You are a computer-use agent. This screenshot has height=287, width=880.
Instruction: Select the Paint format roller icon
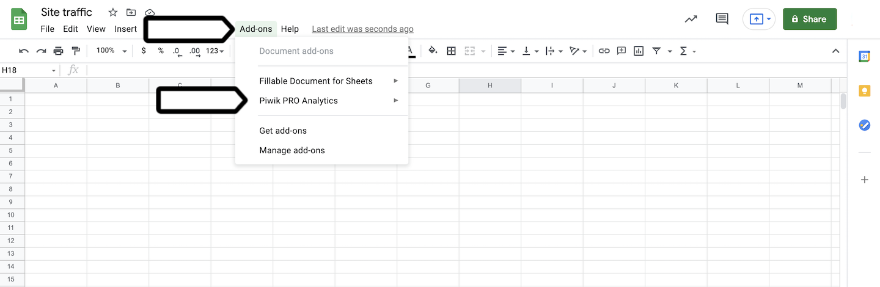coord(76,51)
